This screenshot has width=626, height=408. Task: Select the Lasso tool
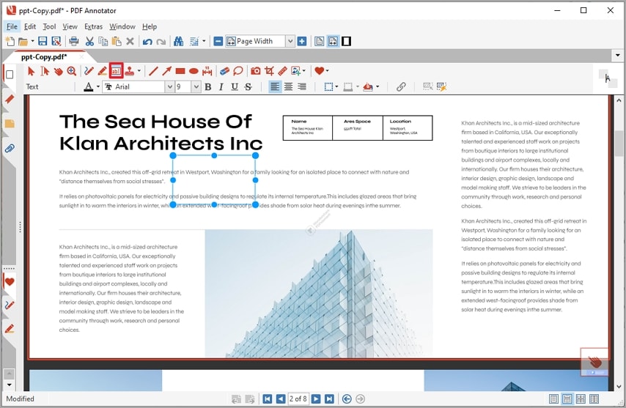tap(238, 71)
